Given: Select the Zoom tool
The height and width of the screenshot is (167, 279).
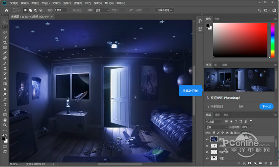Looking at the screenshot, I should pyautogui.click(x=5, y=125).
